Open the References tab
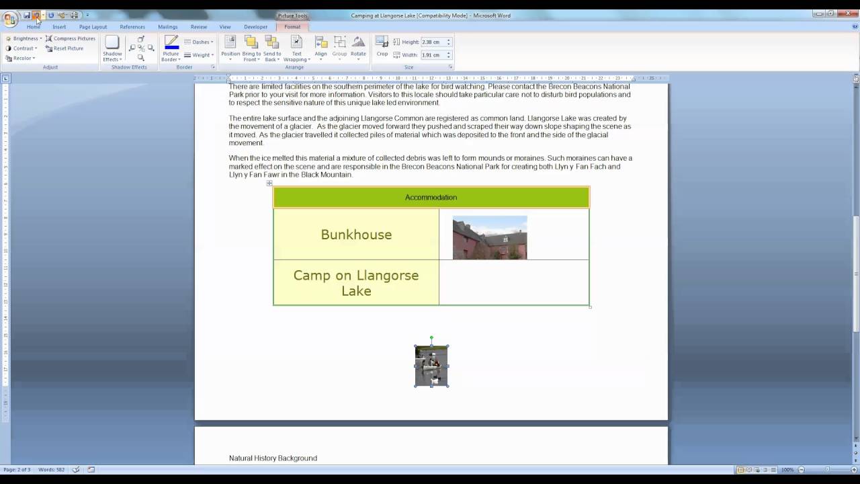The image size is (860, 484). 132,27
